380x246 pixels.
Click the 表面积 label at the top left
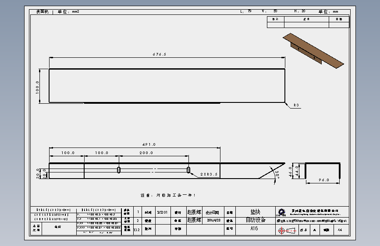43,12
